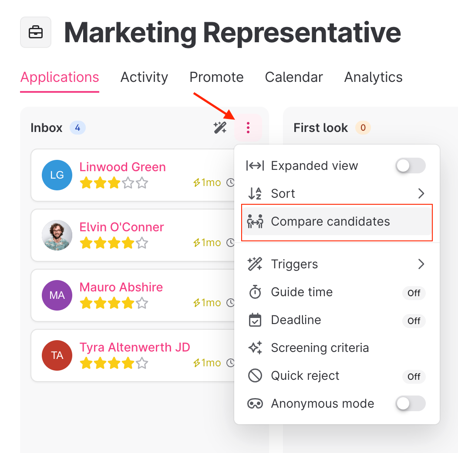Click the Anonymous mode mask icon
This screenshot has width=458, height=453.
tap(255, 404)
